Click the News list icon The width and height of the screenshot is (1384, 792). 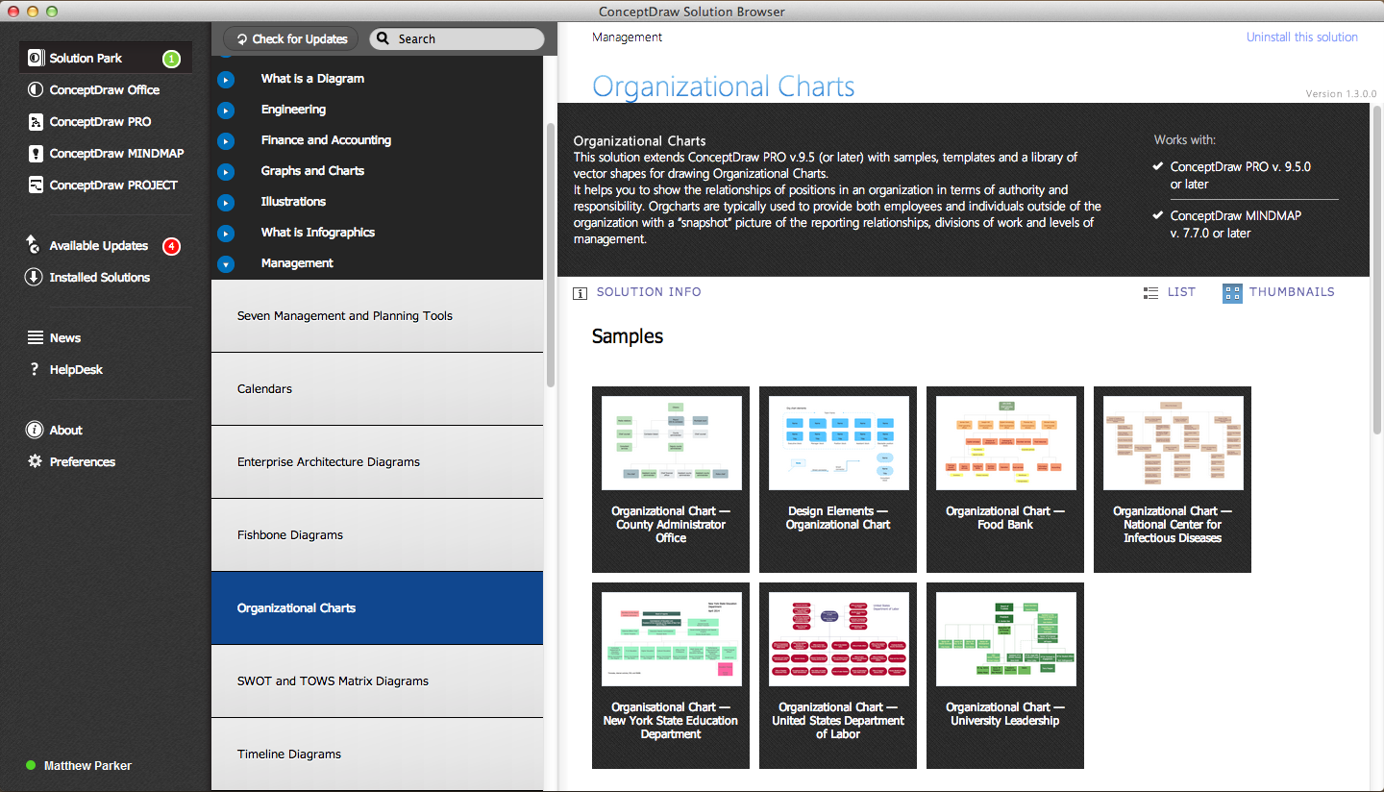(x=36, y=337)
